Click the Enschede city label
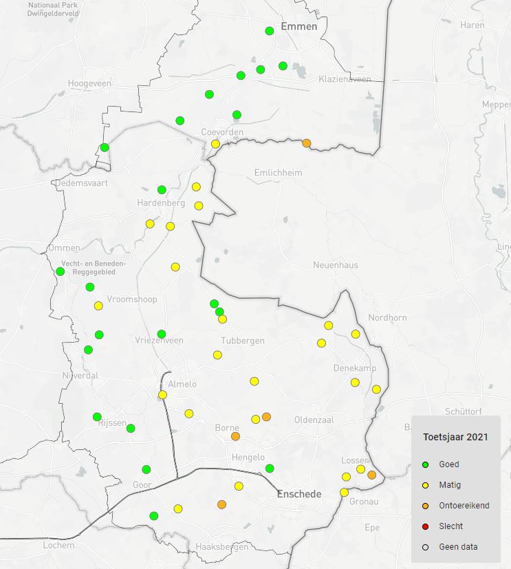 pyautogui.click(x=299, y=495)
